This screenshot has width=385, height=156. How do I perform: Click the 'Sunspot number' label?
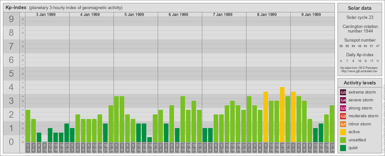coord(360,40)
